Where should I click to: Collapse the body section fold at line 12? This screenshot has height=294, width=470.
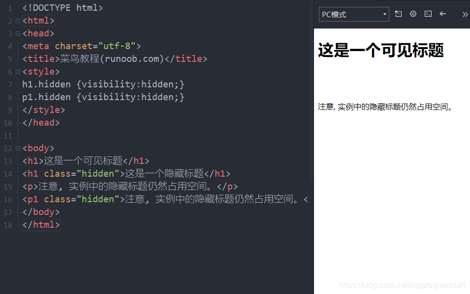click(x=17, y=148)
